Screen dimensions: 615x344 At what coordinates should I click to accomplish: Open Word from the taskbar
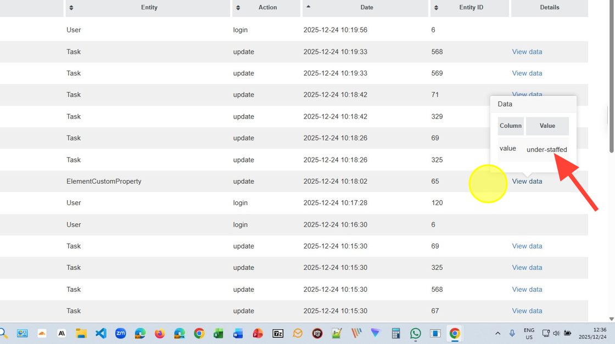tap(238, 333)
